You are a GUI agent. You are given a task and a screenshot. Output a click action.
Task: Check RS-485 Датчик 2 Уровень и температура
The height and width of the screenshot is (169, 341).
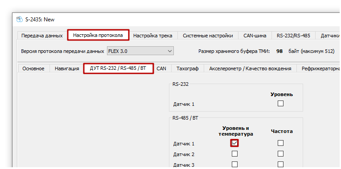[x=234, y=154]
